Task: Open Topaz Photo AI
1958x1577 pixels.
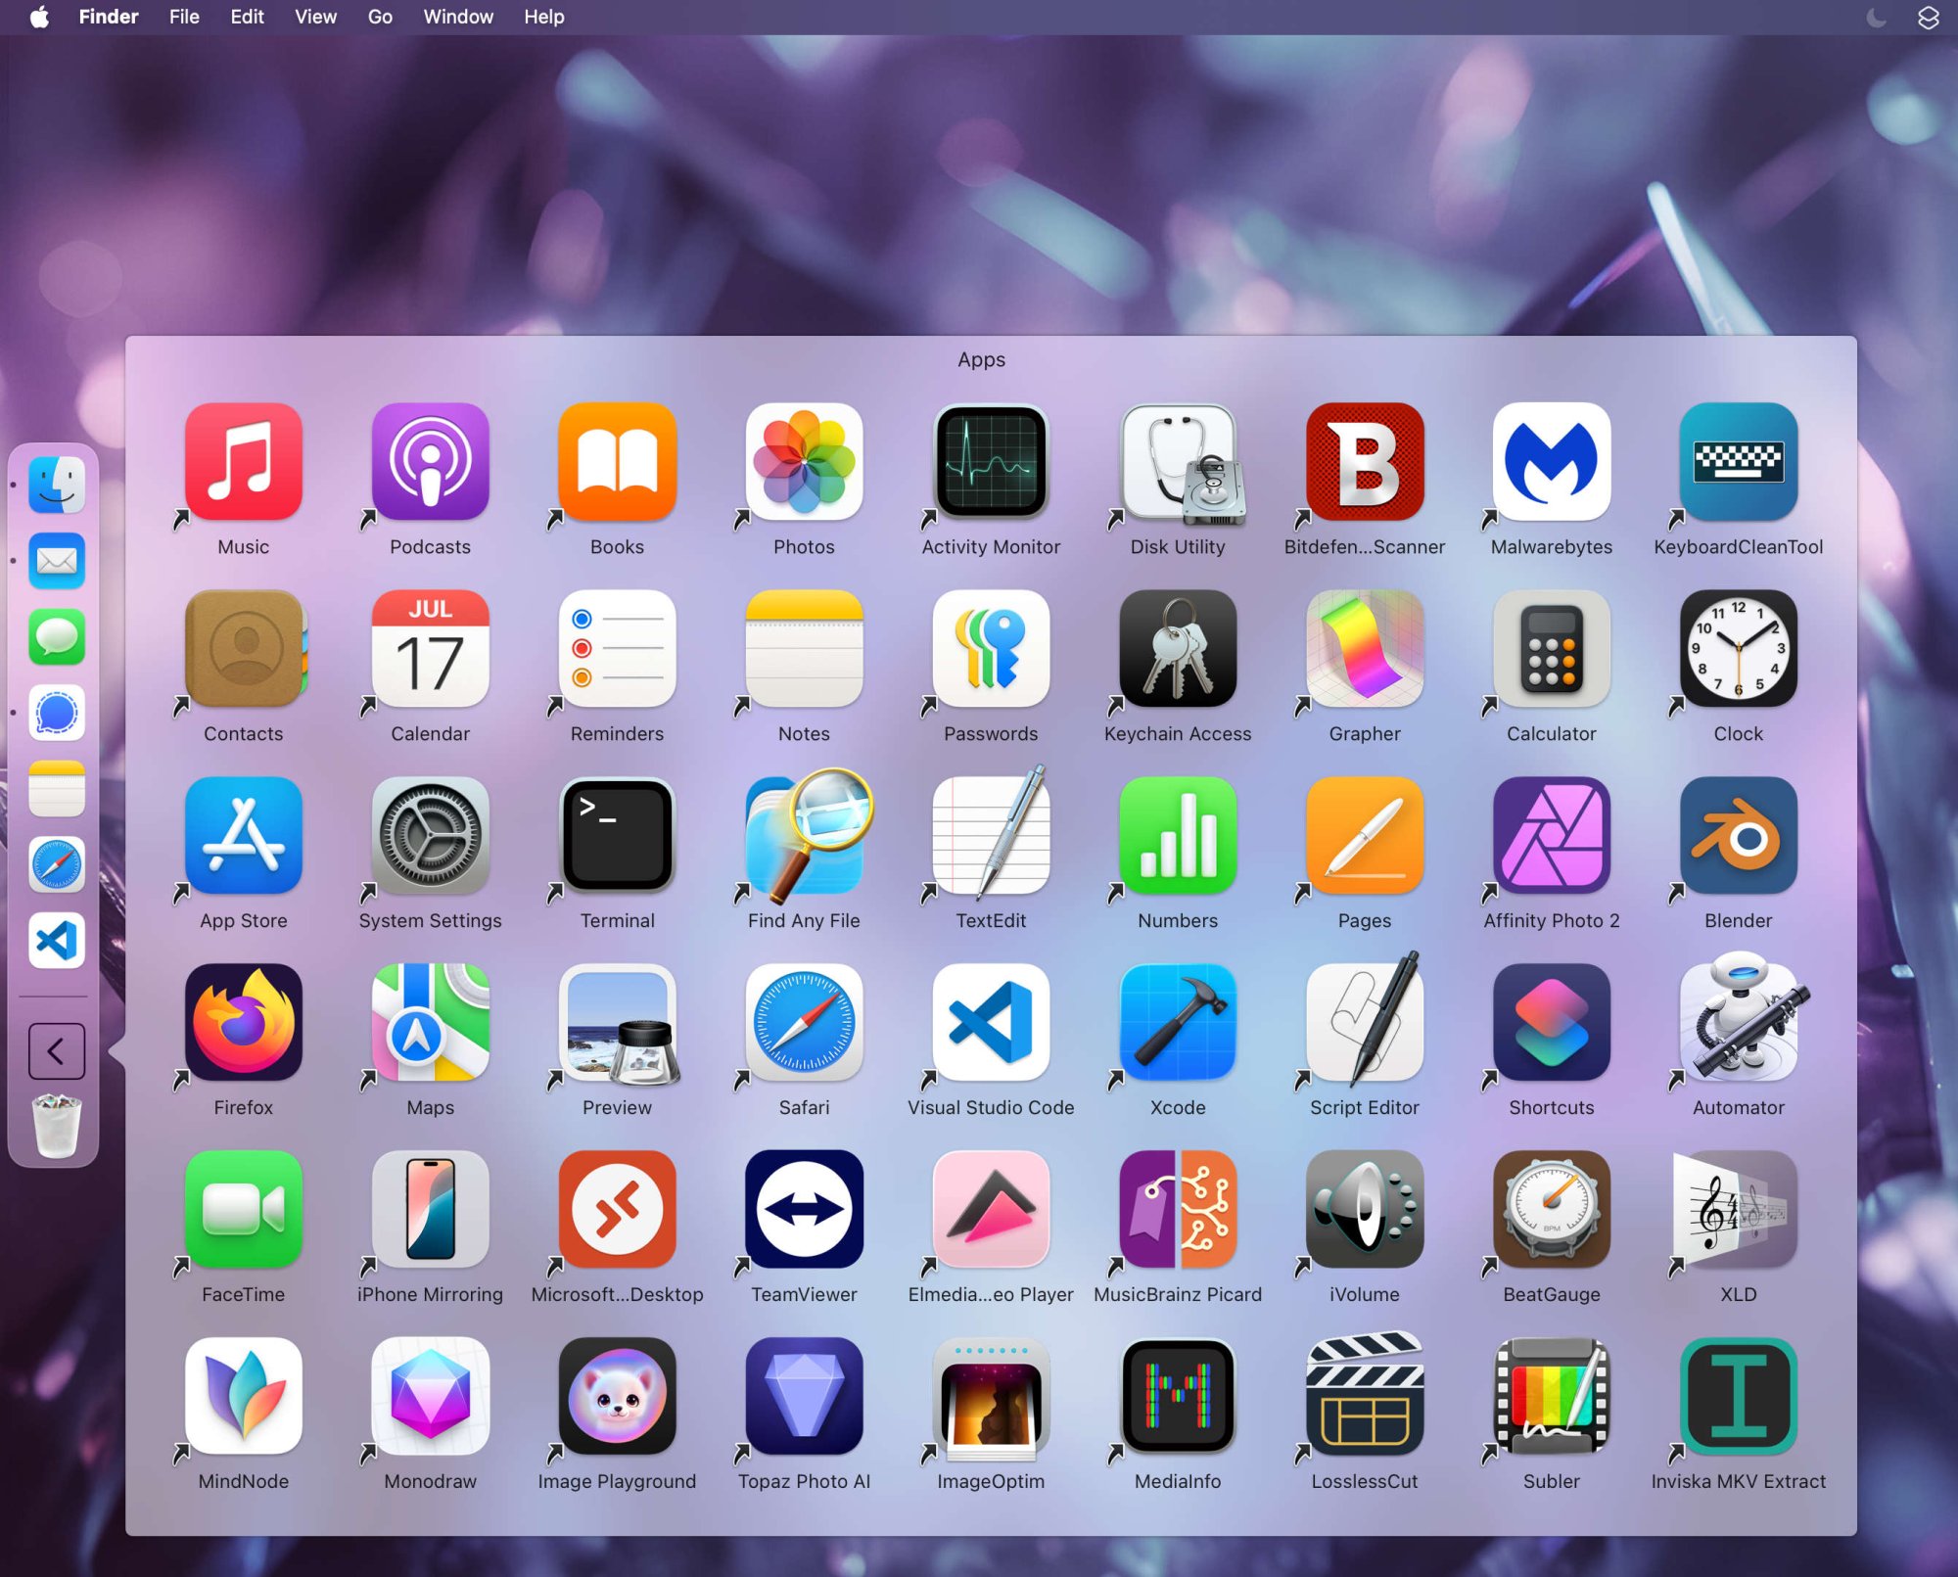Action: tap(804, 1397)
